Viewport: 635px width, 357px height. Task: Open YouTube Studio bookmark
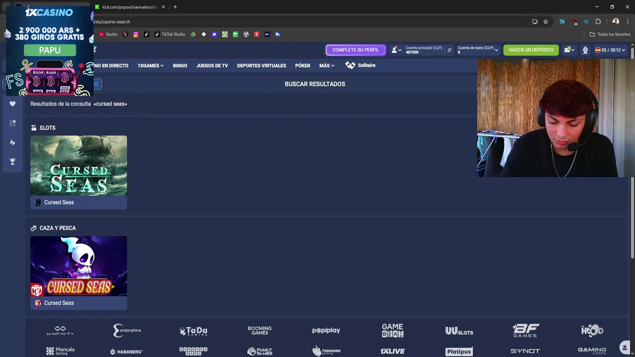pos(108,34)
